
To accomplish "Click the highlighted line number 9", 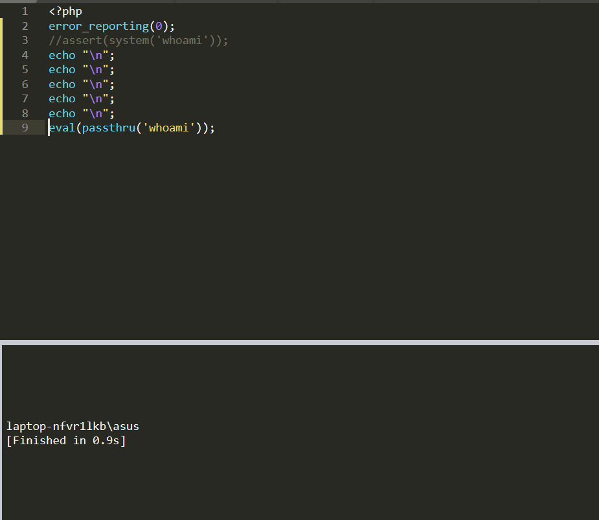I will (x=25, y=128).
